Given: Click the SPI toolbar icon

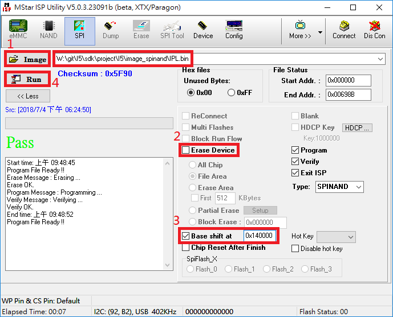Looking at the screenshot, I should (80, 30).
